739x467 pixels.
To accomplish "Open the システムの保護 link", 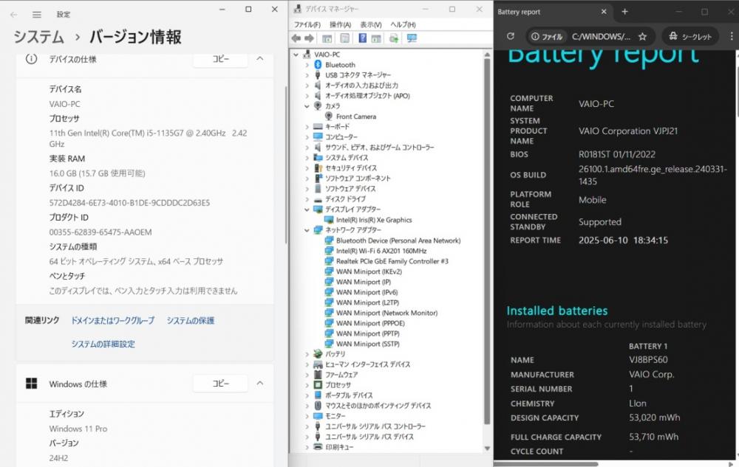I will 191,320.
